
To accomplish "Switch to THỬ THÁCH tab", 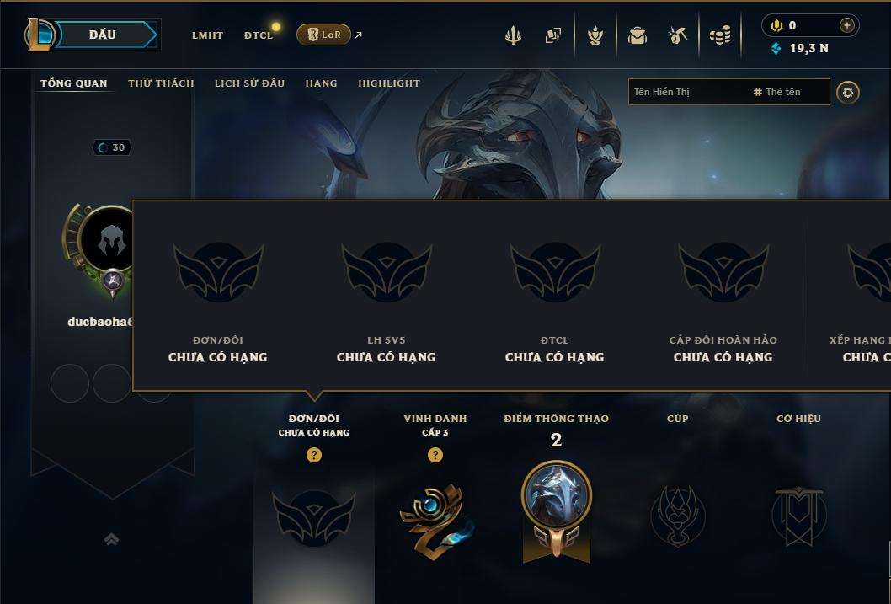I will (x=161, y=83).
